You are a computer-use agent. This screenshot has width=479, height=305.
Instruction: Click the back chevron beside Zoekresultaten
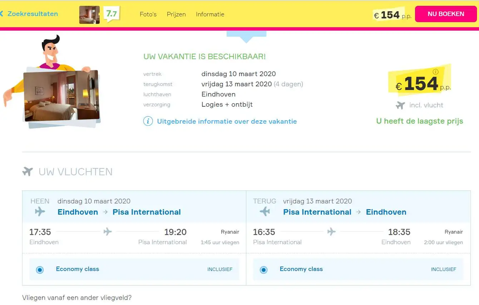tap(2, 14)
